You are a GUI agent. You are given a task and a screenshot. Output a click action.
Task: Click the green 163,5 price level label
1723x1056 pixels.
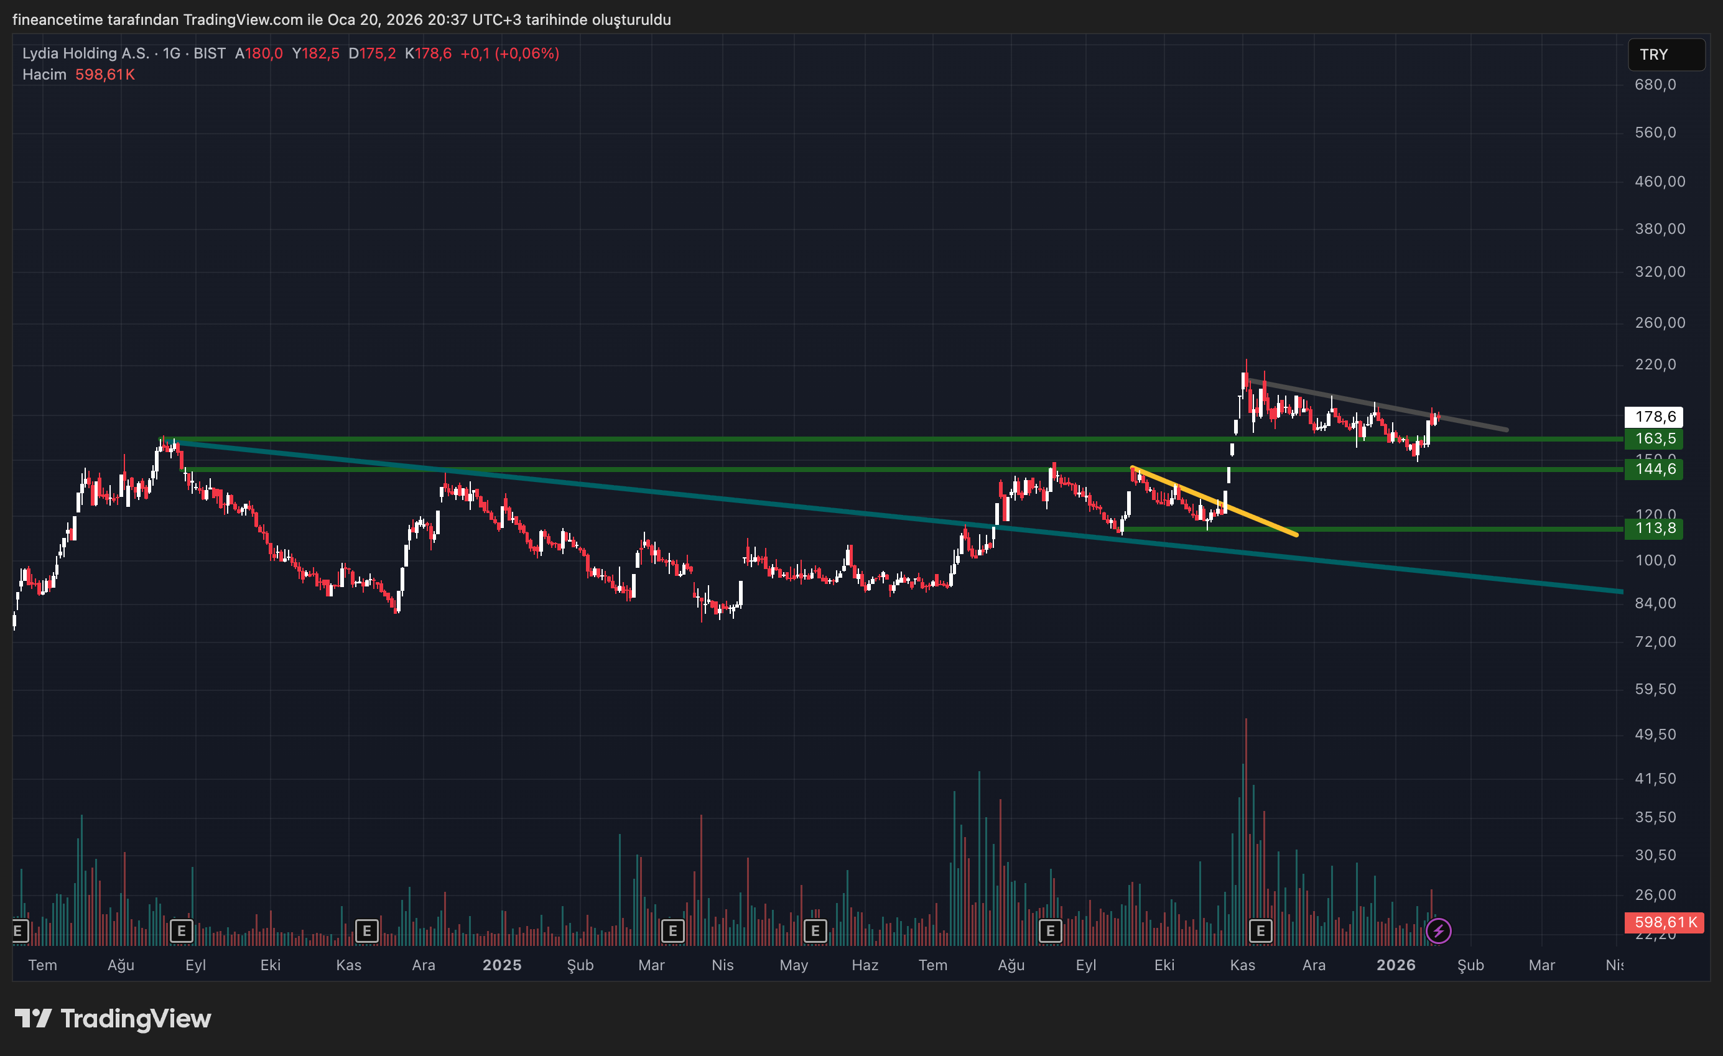[x=1654, y=439]
